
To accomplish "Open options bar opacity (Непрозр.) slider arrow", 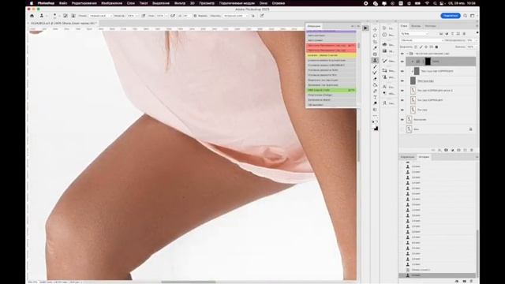I will (x=137, y=16).
